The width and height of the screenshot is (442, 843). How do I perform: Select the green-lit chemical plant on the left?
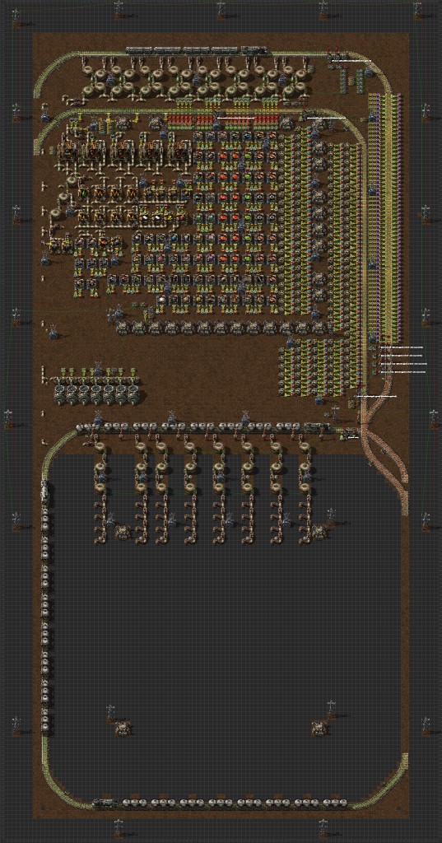84,193
